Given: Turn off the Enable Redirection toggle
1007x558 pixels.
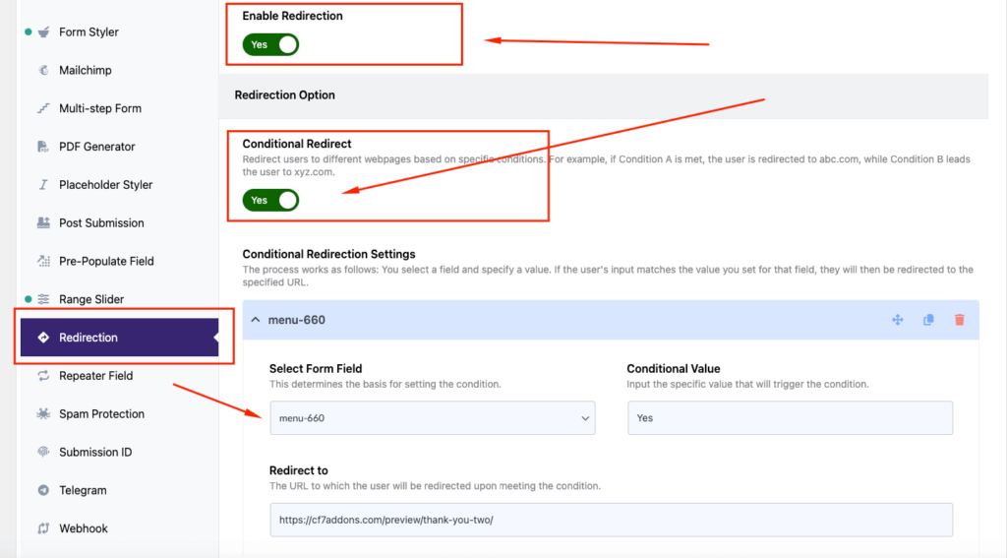Looking at the screenshot, I should click(270, 44).
